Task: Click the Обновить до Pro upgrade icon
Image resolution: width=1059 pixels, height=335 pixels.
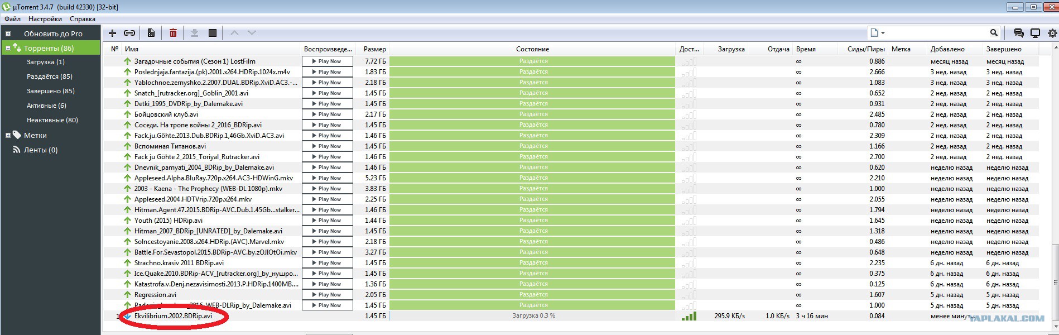Action: coord(8,33)
